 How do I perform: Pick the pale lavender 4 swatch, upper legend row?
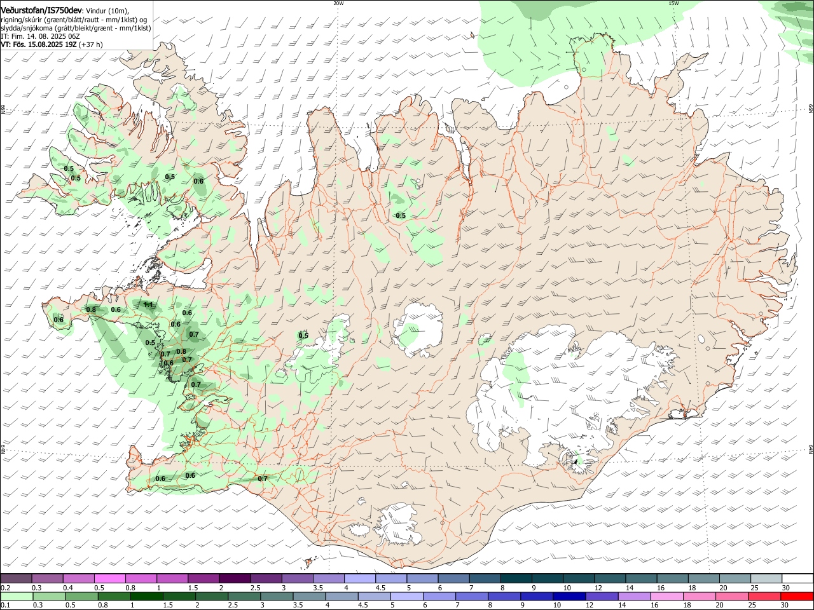[x=360, y=579]
